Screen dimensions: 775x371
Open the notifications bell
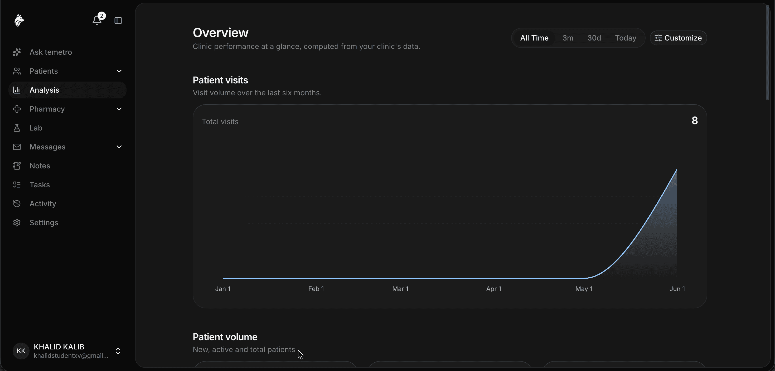click(x=97, y=21)
